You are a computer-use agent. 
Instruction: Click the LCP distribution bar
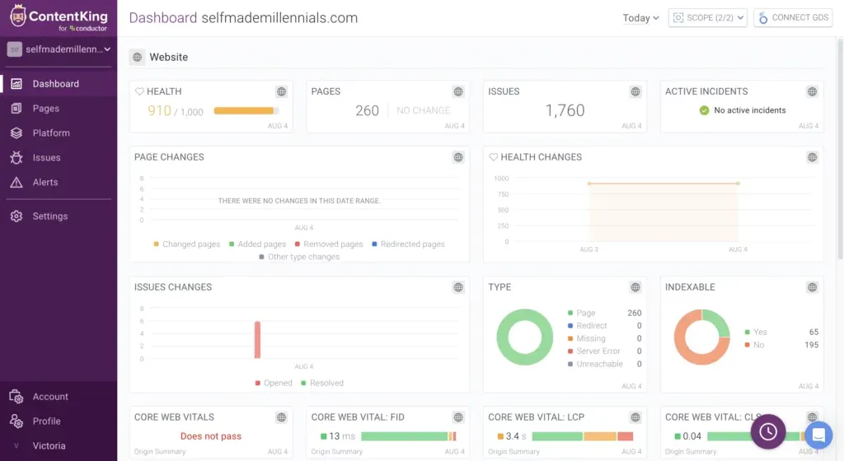[x=583, y=436]
